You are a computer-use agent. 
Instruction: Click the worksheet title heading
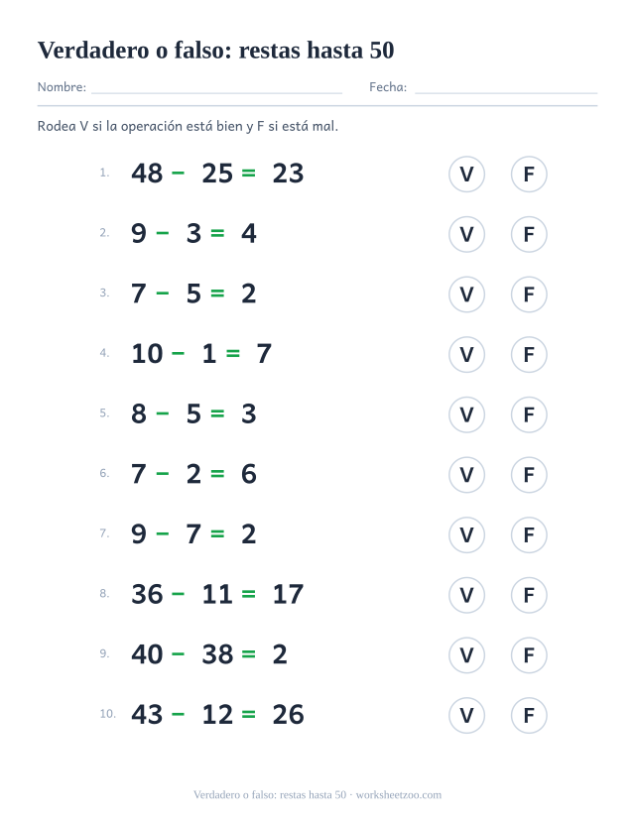click(215, 51)
